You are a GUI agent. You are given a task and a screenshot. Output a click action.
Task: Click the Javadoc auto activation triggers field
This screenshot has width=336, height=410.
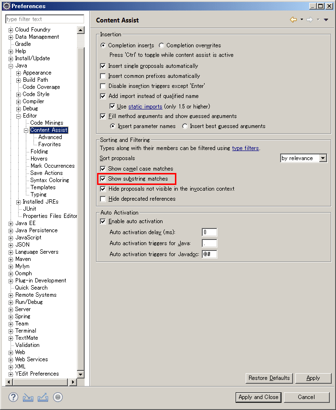[x=209, y=254]
